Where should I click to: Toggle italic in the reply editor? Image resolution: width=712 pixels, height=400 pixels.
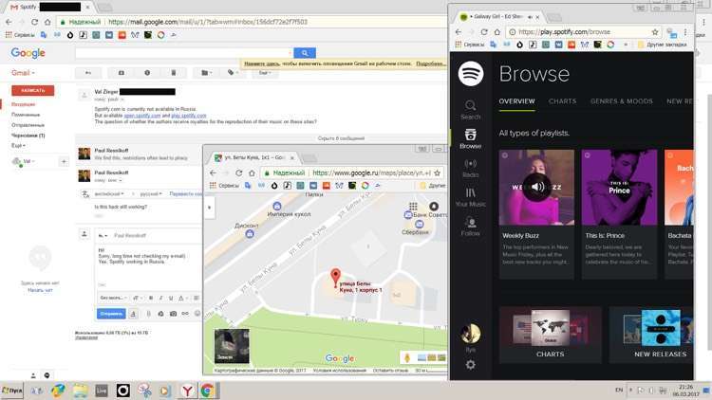pos(160,298)
